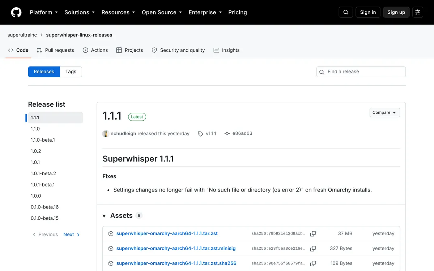
Task: Open the 1.1.1 release title link
Action: [x=112, y=116]
